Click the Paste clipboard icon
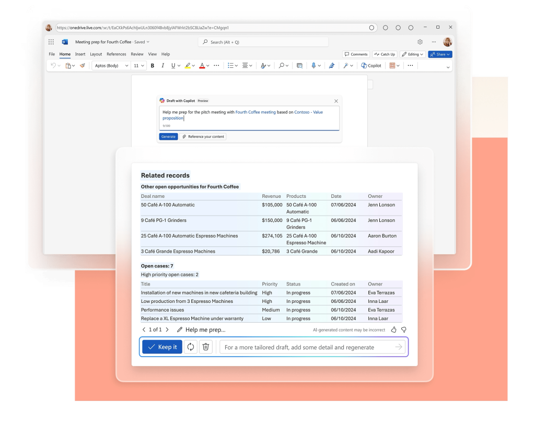Image resolution: width=535 pixels, height=425 pixels. pyautogui.click(x=68, y=65)
